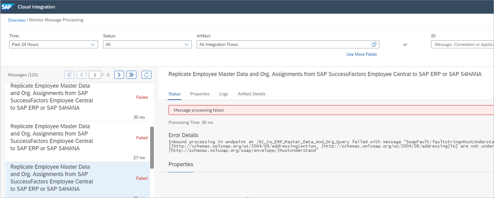Click the Error Details heading
The image size is (494, 198).
[x=183, y=135]
